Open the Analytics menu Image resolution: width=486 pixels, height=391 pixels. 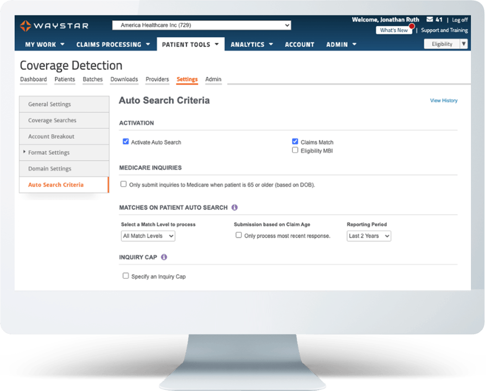tap(252, 44)
